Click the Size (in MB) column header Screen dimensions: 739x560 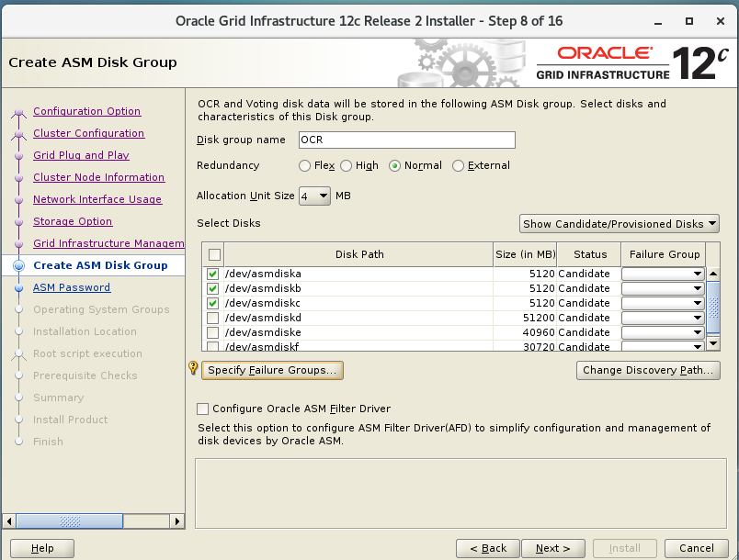(x=525, y=254)
